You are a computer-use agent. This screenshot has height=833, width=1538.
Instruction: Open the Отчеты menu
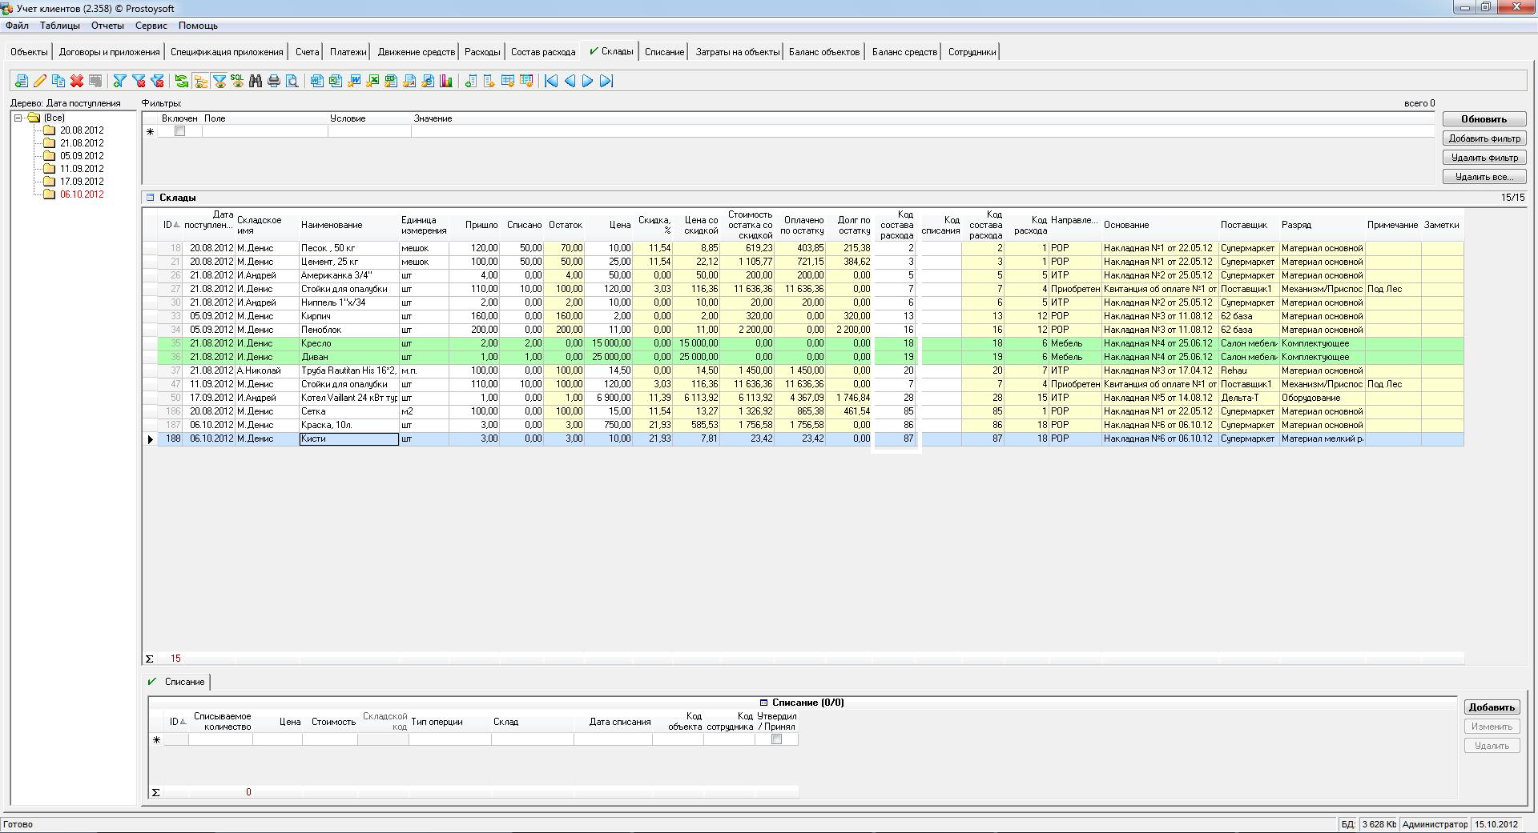tap(107, 26)
